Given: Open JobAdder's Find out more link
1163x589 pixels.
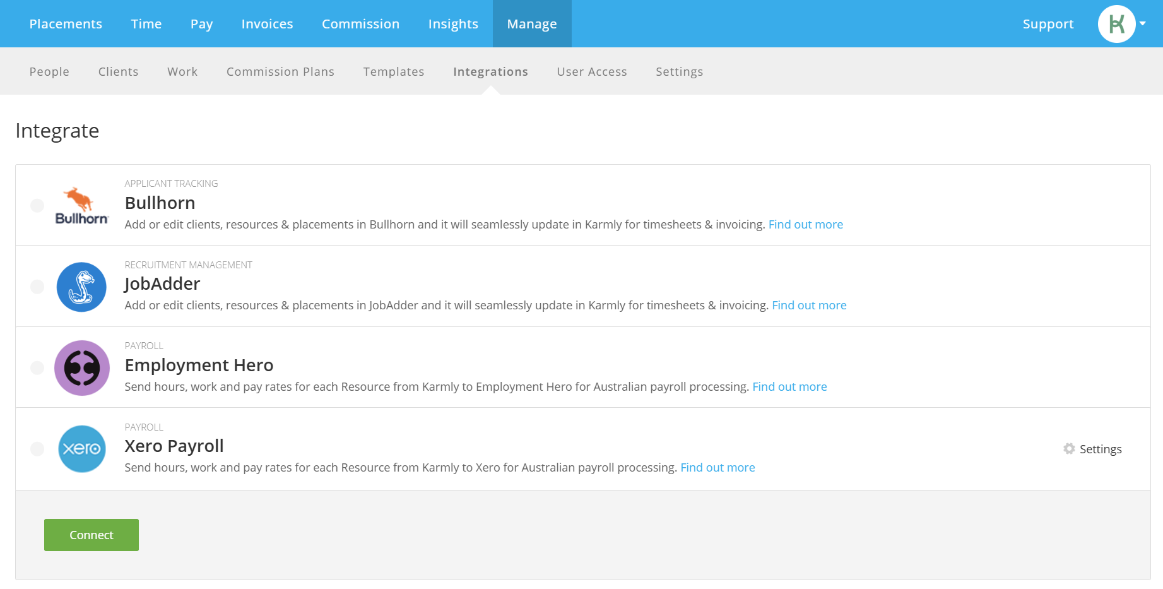Looking at the screenshot, I should coord(809,305).
